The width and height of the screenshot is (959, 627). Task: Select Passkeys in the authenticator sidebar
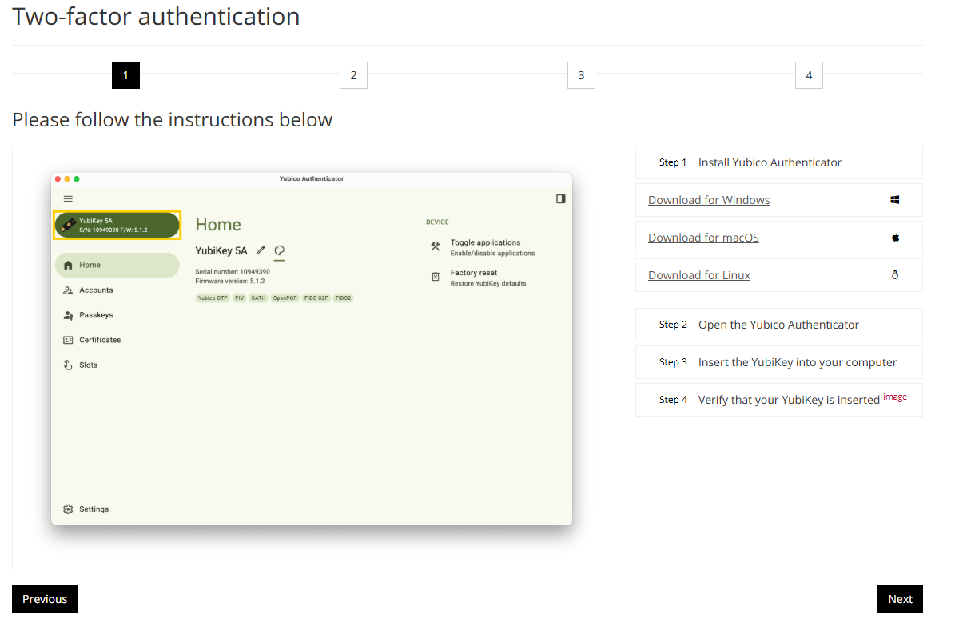[96, 315]
